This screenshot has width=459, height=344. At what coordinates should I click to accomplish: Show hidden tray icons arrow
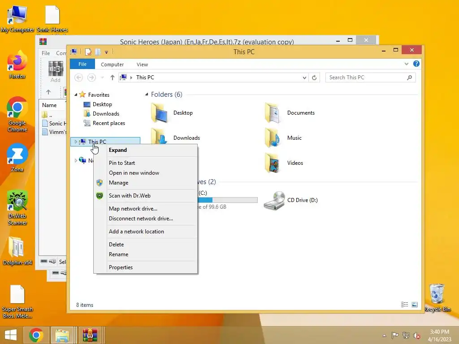[x=384, y=335]
